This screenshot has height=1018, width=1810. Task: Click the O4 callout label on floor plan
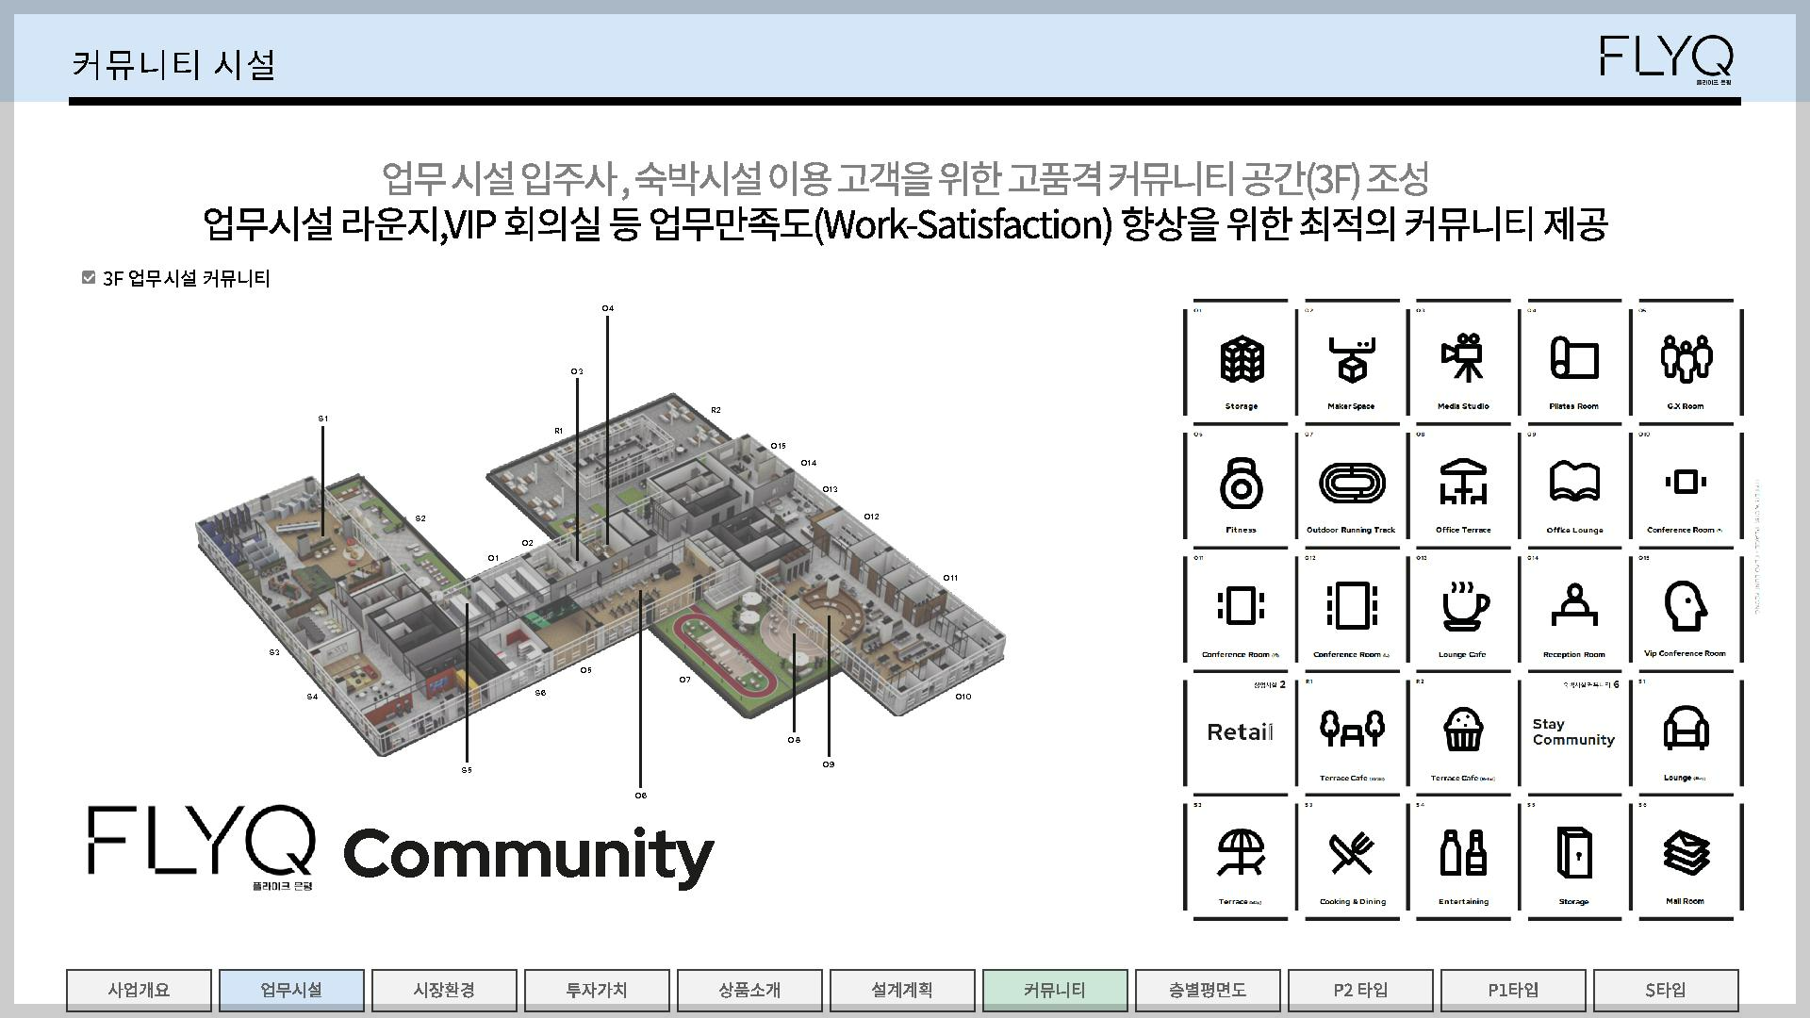[608, 308]
